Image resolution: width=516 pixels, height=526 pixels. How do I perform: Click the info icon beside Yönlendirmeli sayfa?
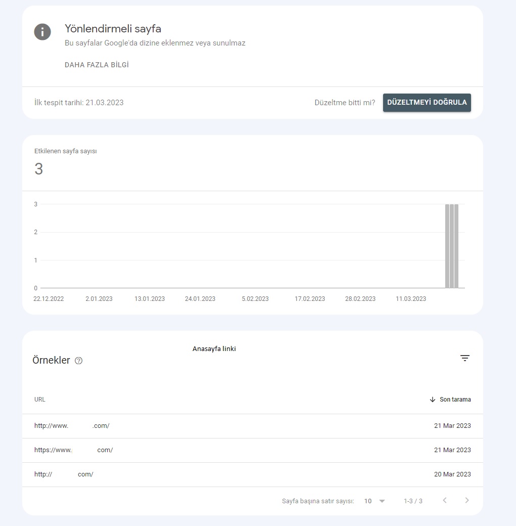click(x=42, y=32)
